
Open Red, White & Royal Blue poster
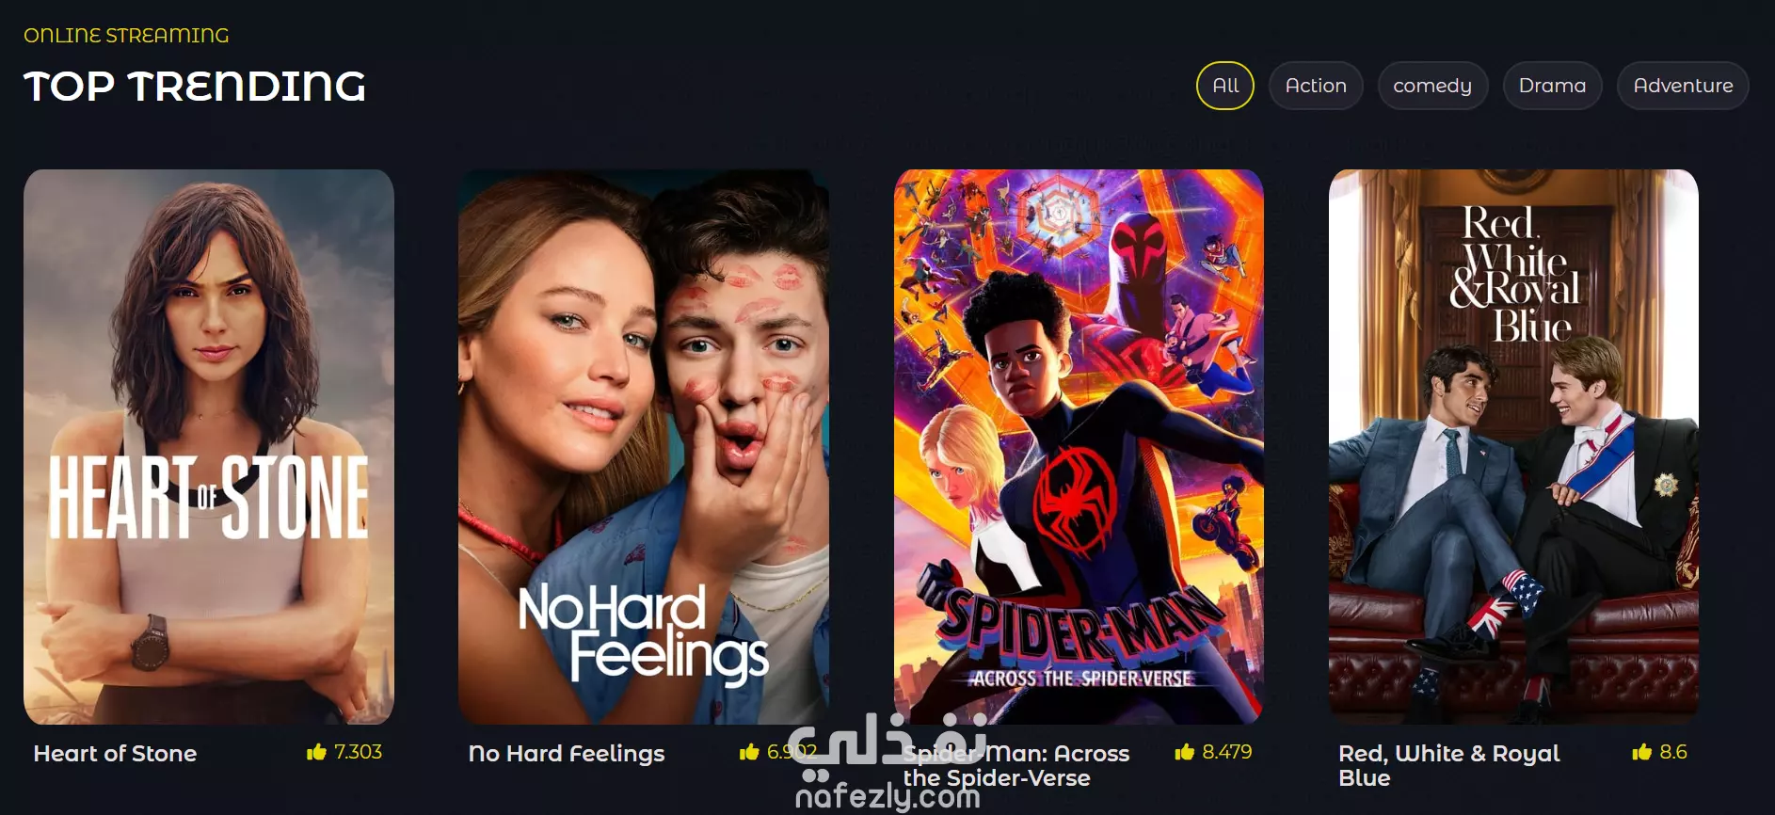pyautogui.click(x=1513, y=447)
